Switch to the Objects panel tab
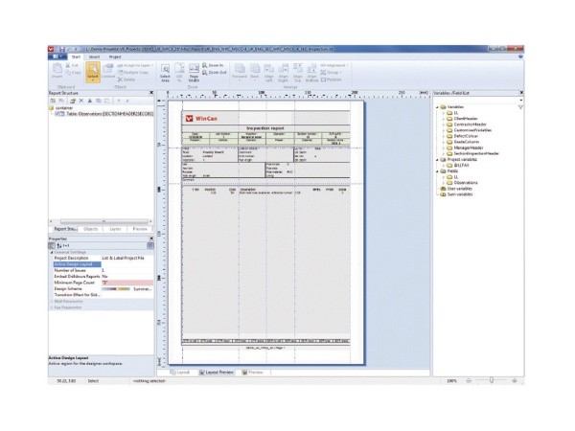Image resolution: width=575 pixels, height=431 pixels. coord(90,230)
